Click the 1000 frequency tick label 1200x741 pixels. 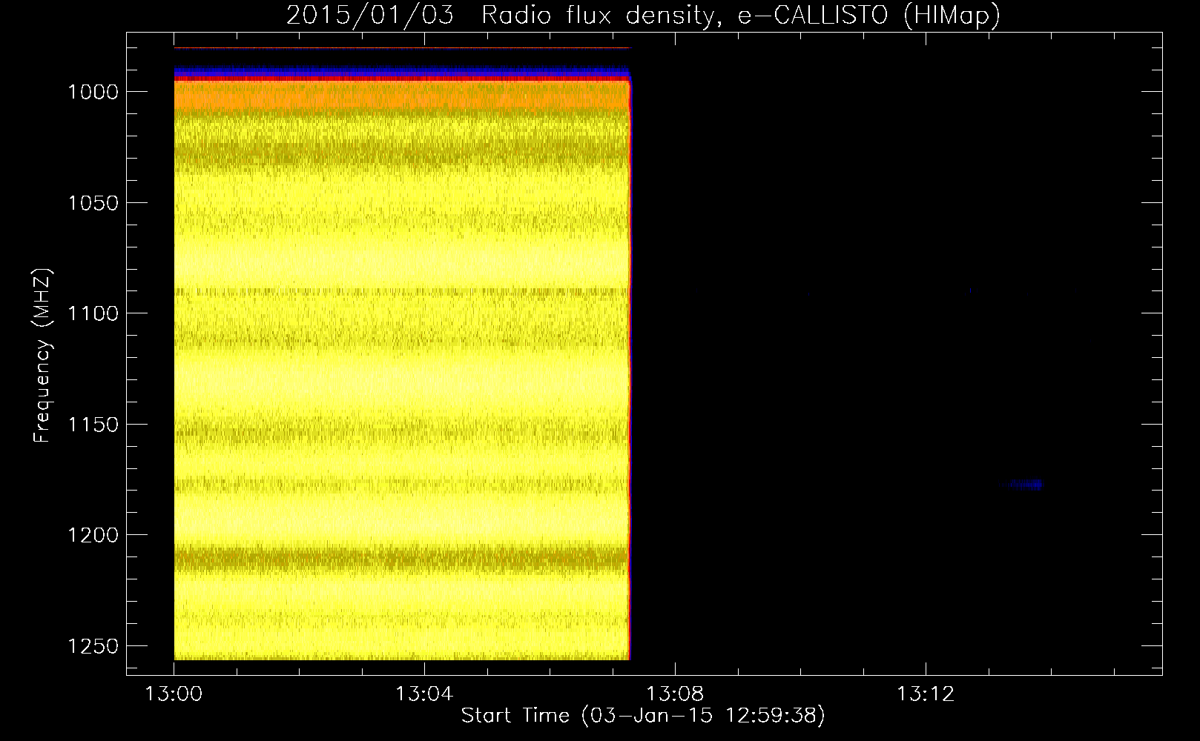pos(93,92)
